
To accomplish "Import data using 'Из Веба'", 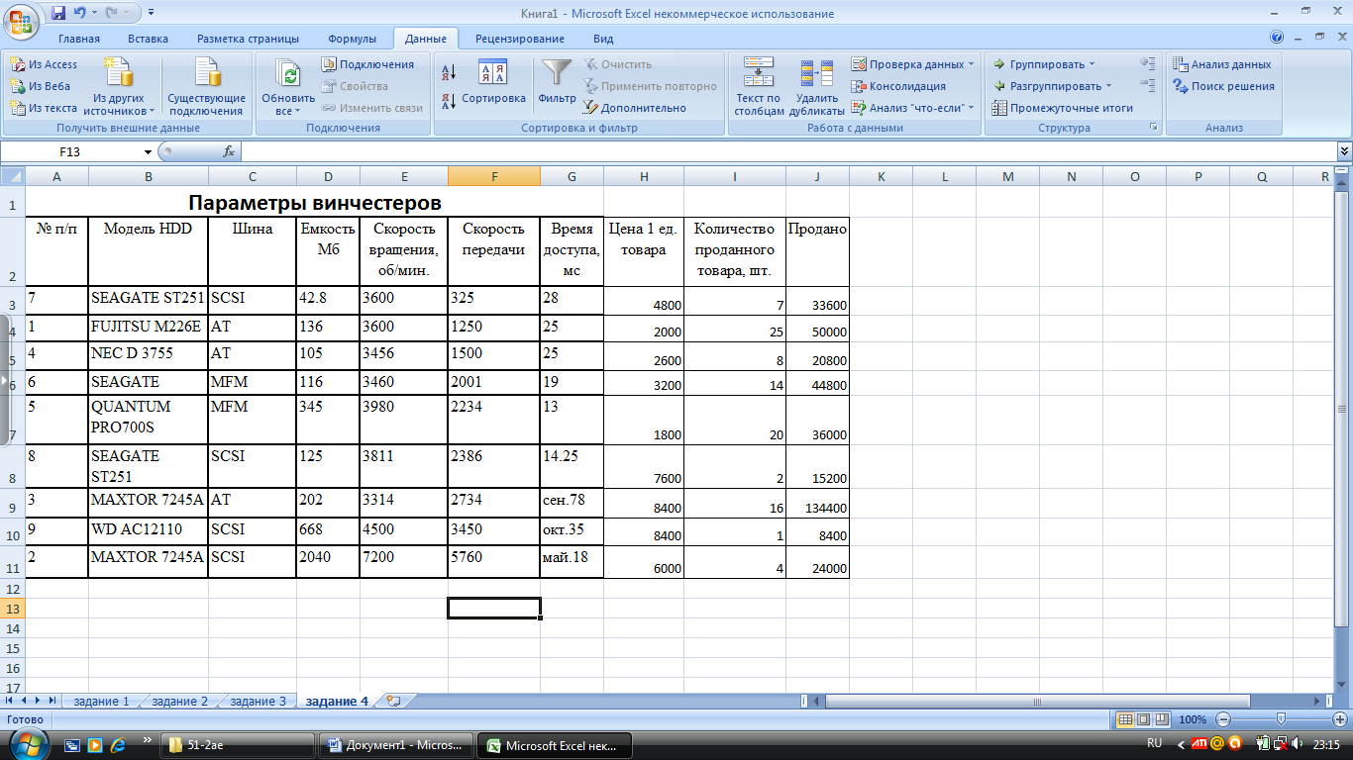I will (41, 86).
